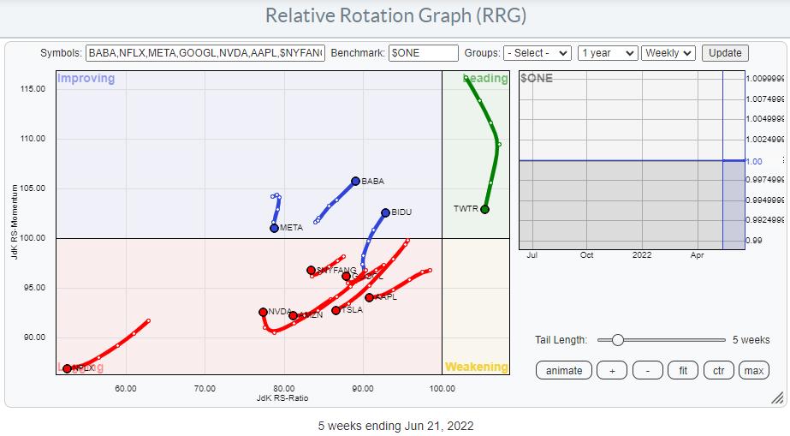The width and height of the screenshot is (790, 436).
Task: Click the plus zoom button
Action: pyautogui.click(x=611, y=370)
